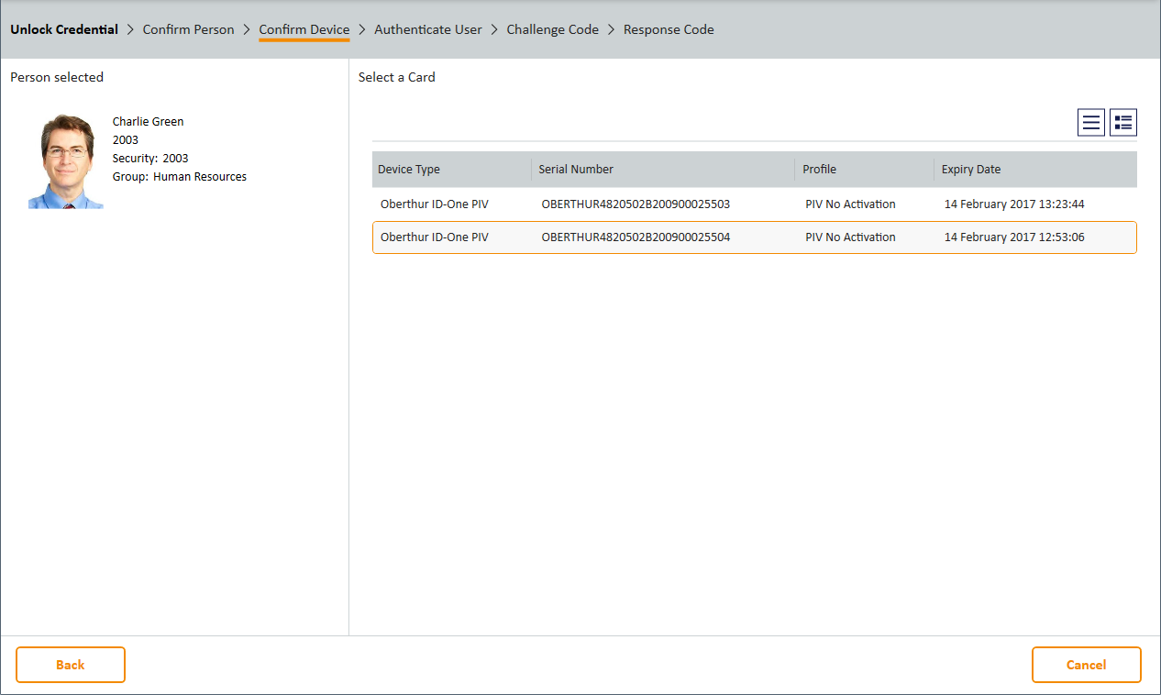
Task: Select the card with serial ending 25504
Action: 636,237
